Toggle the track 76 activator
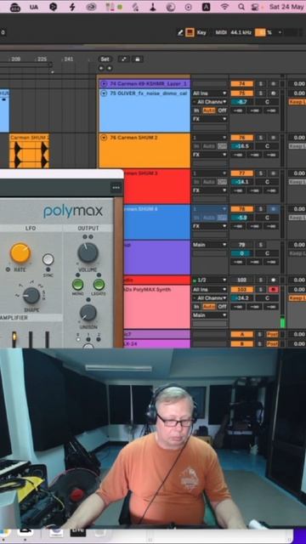Image resolution: width=306 pixels, height=544 pixels. (241, 138)
